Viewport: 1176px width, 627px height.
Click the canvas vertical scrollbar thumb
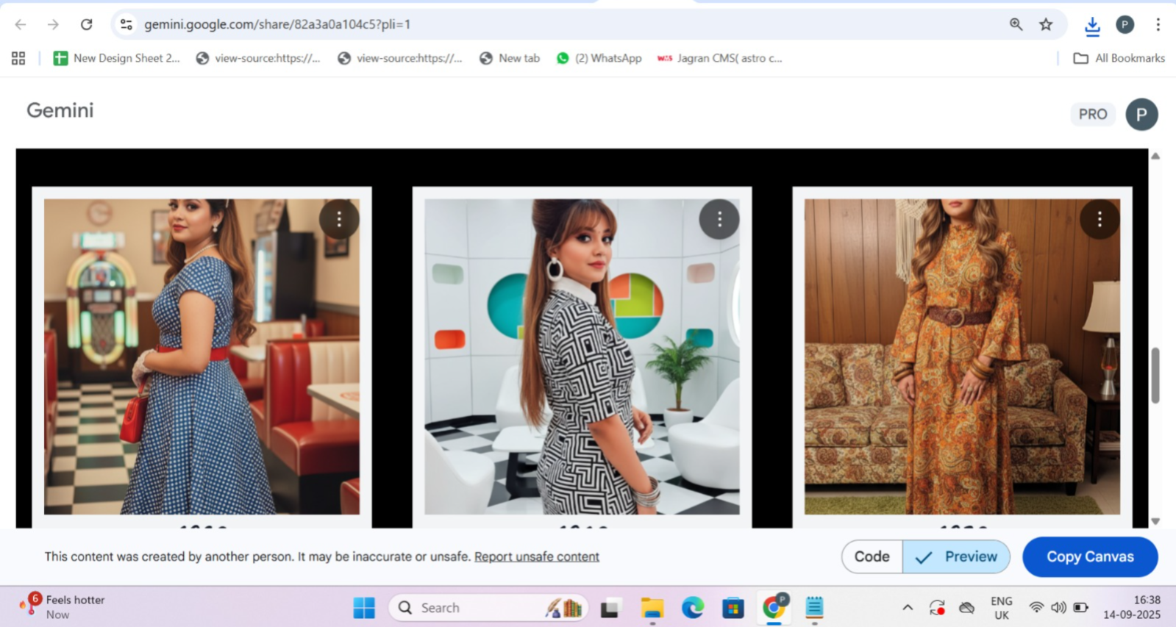pyautogui.click(x=1155, y=375)
